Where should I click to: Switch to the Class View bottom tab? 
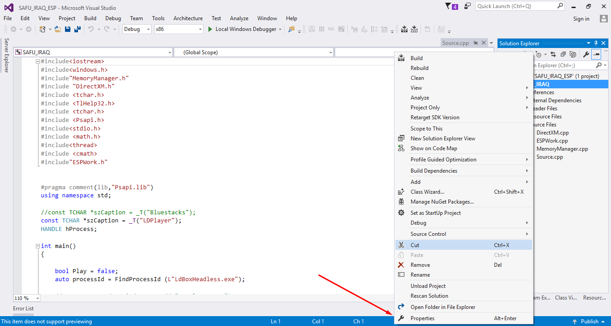[x=566, y=298]
